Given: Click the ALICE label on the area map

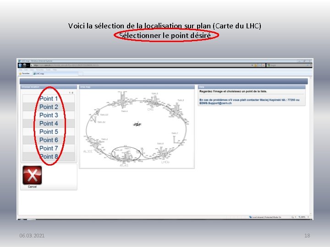Looking at the screenshot, I should pos(88,151).
